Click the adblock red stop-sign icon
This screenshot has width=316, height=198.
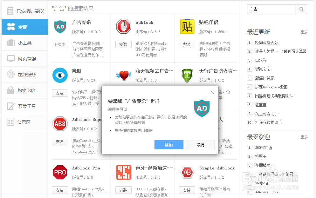[123, 27]
